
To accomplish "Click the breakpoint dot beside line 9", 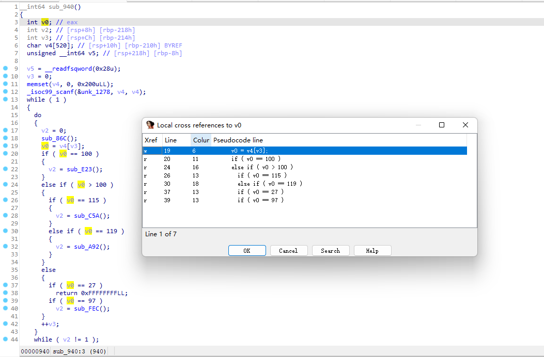I will 4,69.
